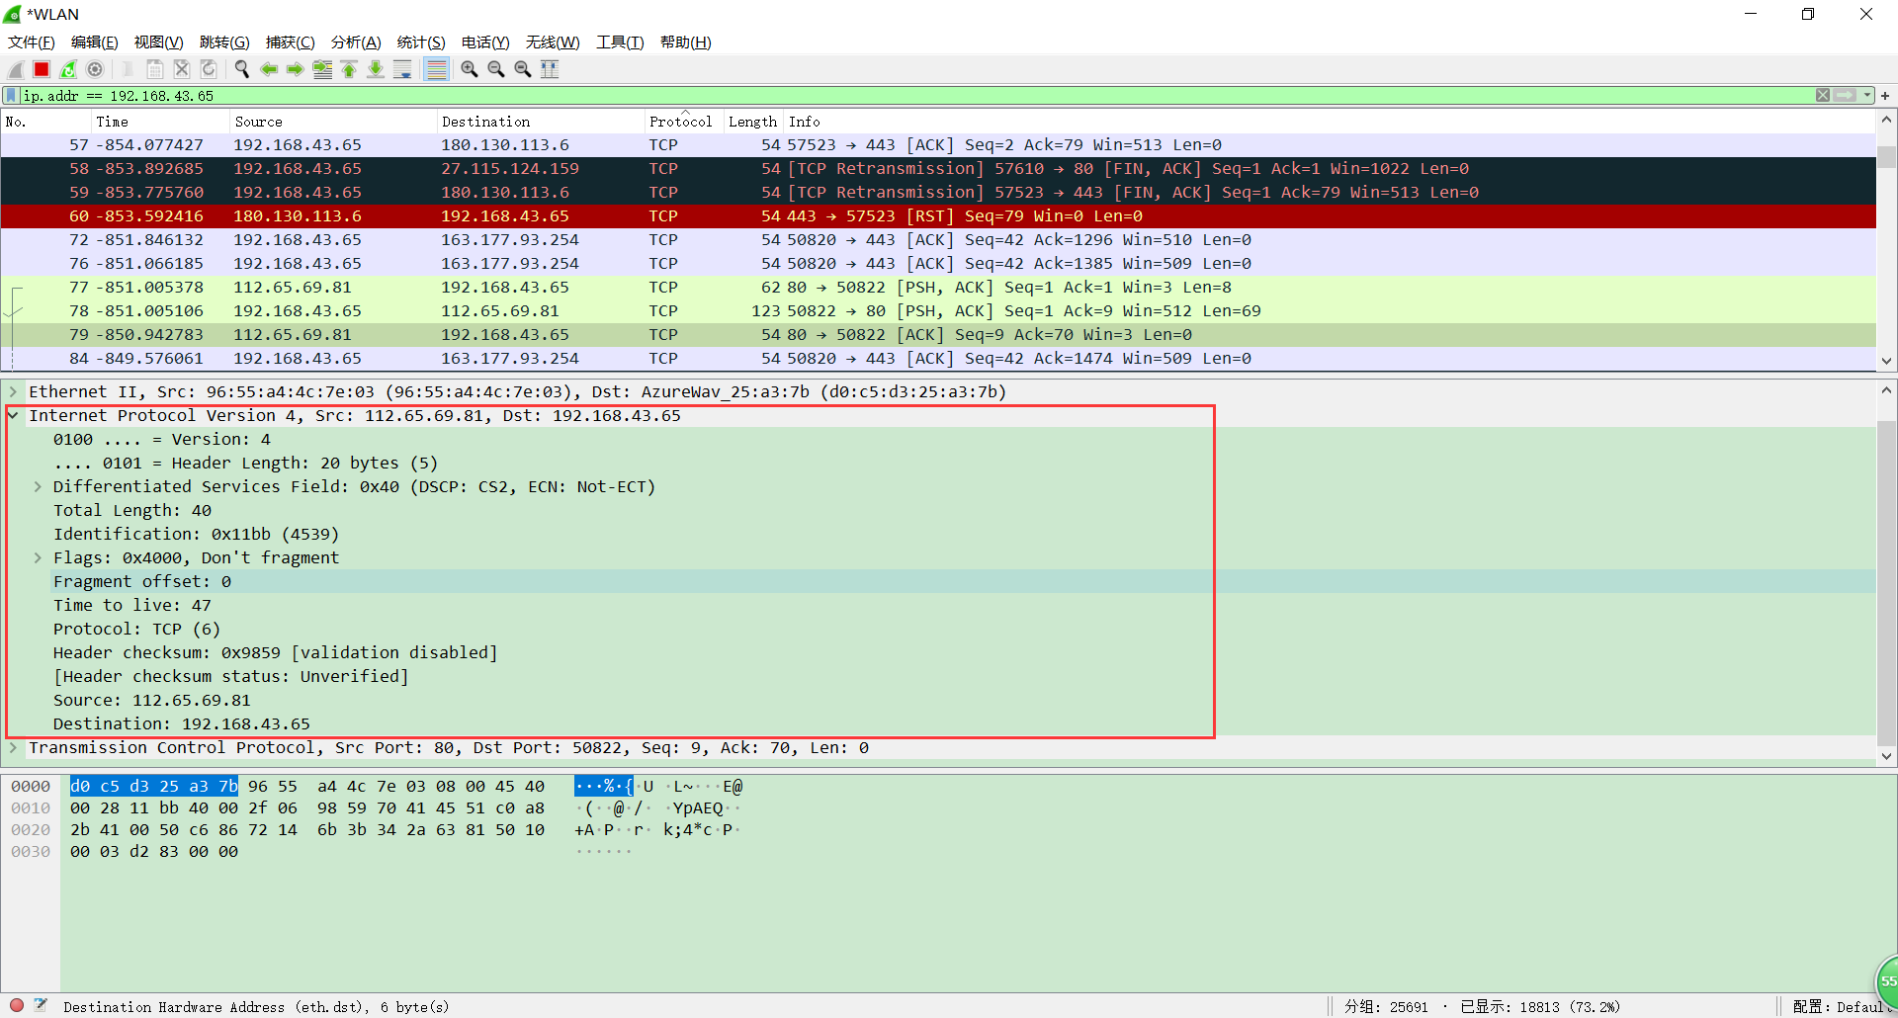This screenshot has height=1018, width=1898.
Task: Open the 帮助(H) menu
Action: (x=686, y=42)
